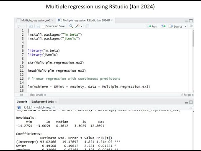Screen dimensions: 201x151
Task: Source the script with Source button
Action: (175, 26)
